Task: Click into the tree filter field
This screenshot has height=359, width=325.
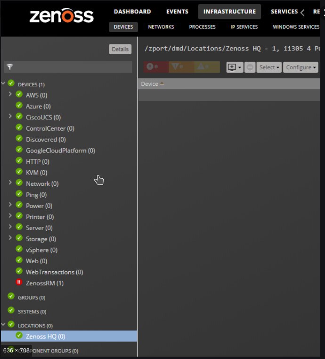Action: point(68,67)
